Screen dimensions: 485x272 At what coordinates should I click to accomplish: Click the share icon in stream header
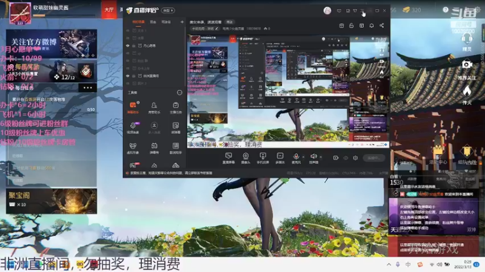click(382, 25)
